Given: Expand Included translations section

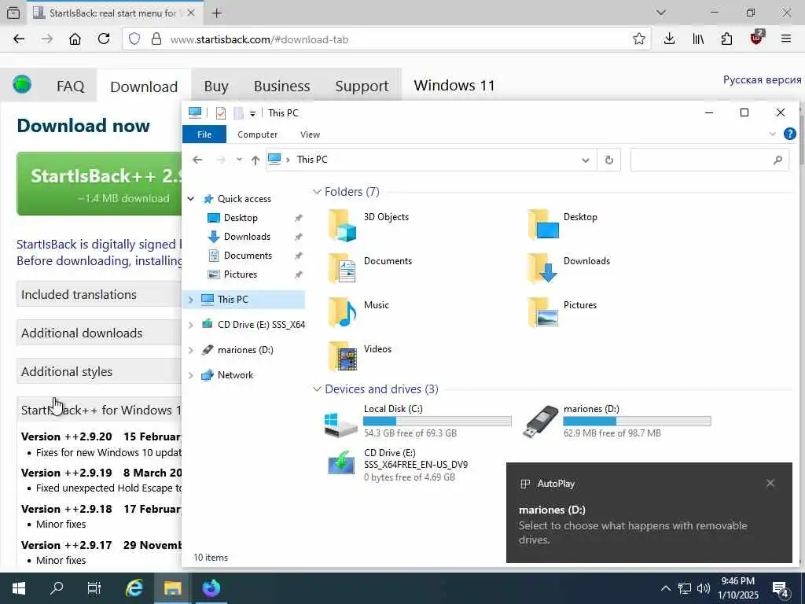Looking at the screenshot, I should click(100, 294).
